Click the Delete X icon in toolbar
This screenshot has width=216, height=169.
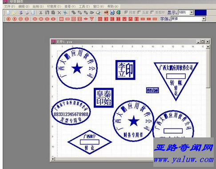click(x=59, y=12)
